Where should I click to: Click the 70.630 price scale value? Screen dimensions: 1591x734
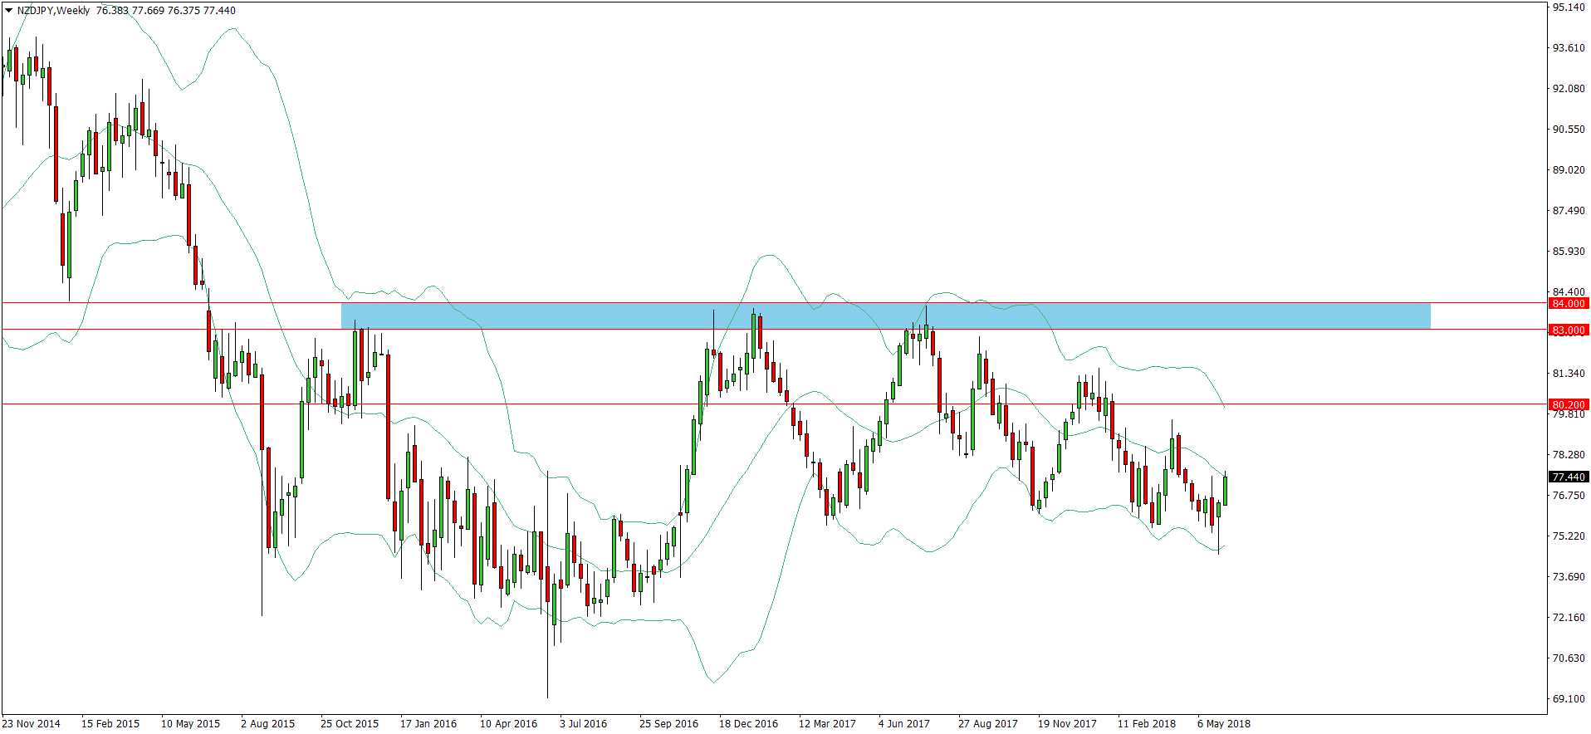pos(1569,658)
